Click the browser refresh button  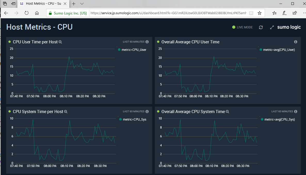(x=27, y=13)
